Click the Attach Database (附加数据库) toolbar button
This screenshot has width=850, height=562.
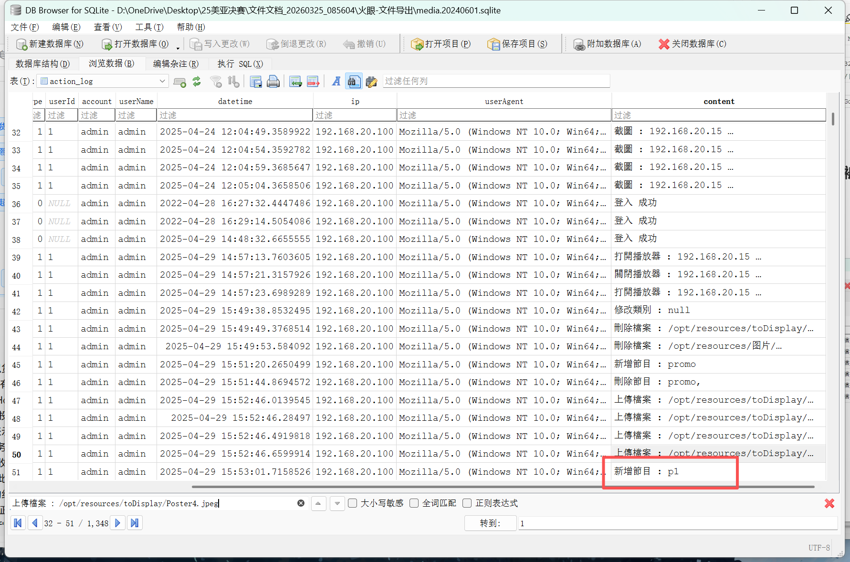607,44
